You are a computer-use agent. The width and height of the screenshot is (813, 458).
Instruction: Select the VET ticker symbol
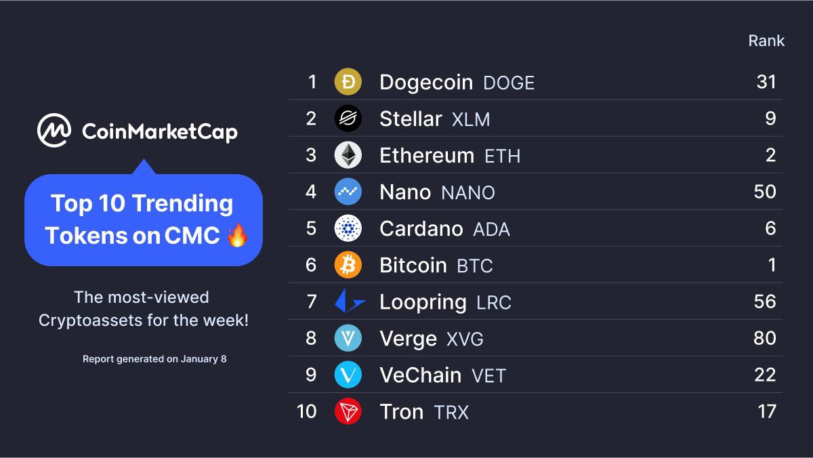click(x=489, y=376)
